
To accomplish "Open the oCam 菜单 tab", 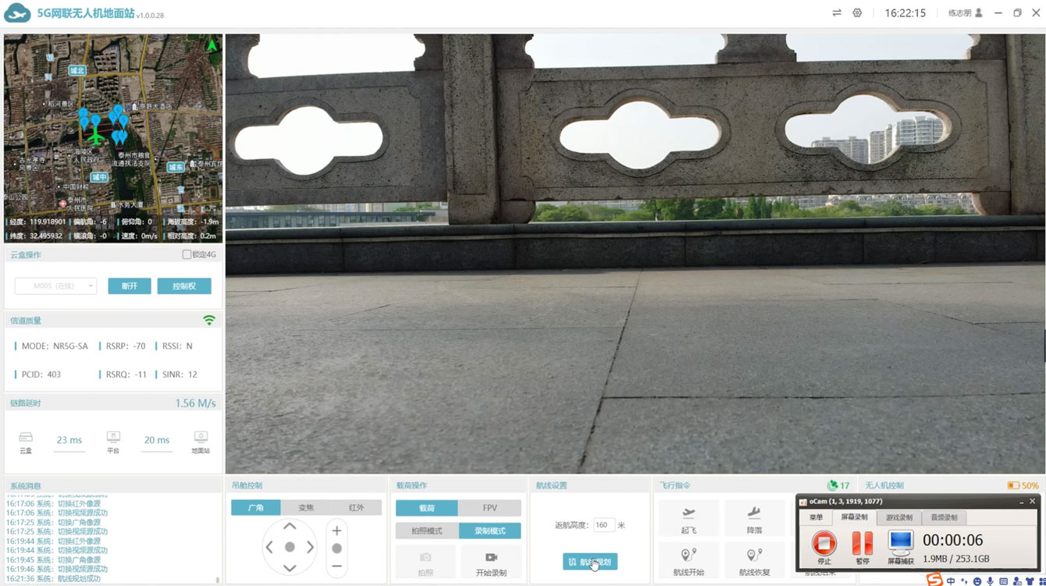I will [816, 517].
